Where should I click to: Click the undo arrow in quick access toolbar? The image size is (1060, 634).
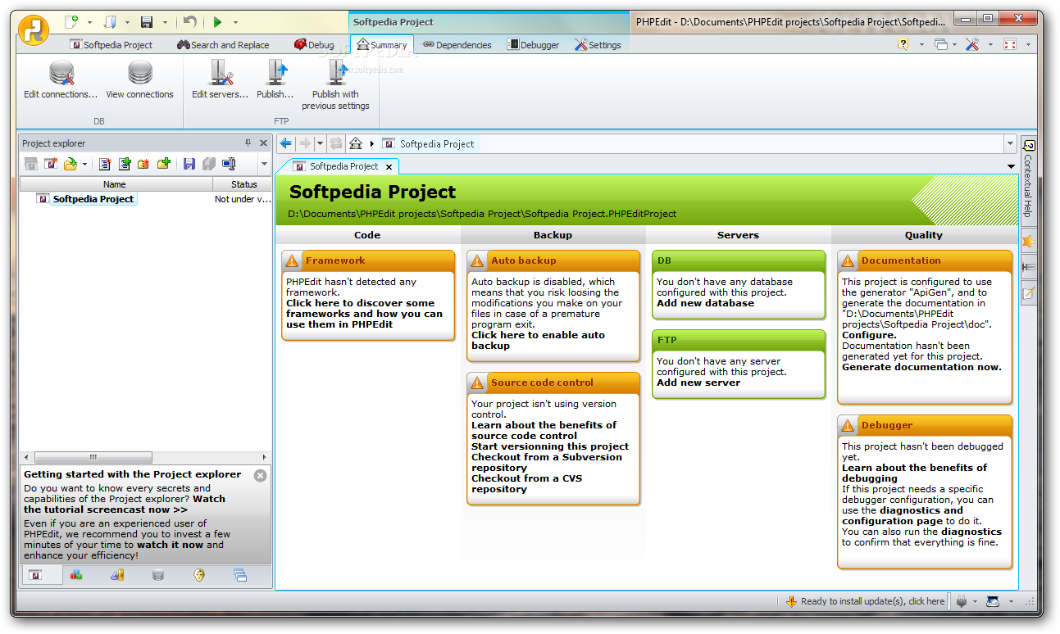pos(189,22)
